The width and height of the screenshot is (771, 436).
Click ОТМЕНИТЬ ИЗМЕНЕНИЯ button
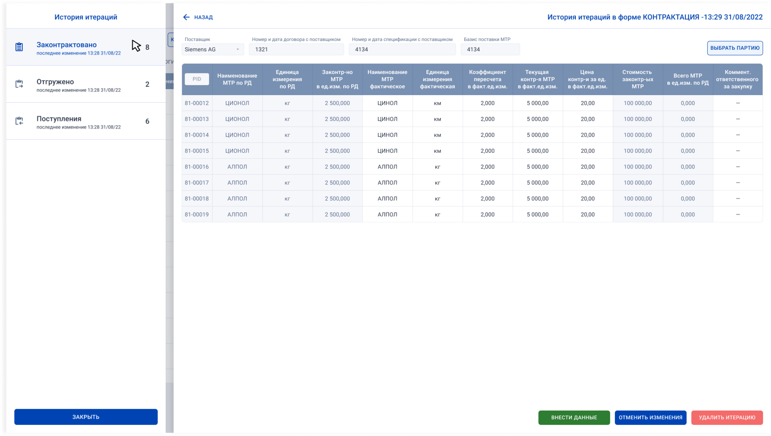click(651, 418)
